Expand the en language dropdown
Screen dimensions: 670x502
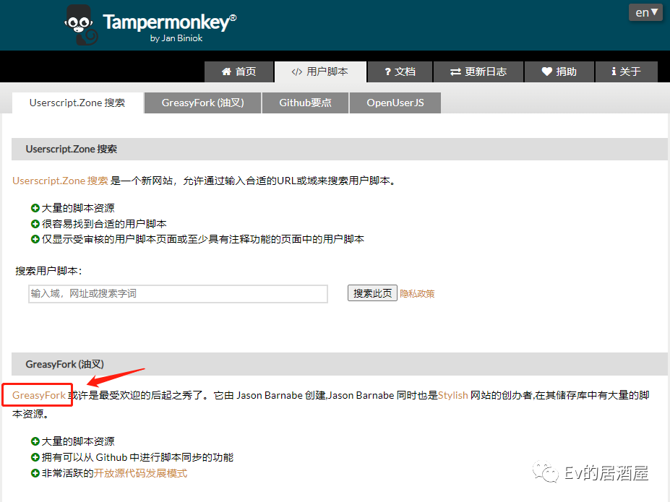click(x=645, y=12)
